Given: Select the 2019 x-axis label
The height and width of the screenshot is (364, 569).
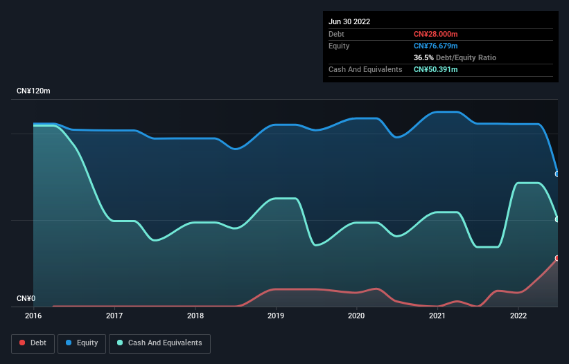Looking at the screenshot, I should tap(276, 316).
